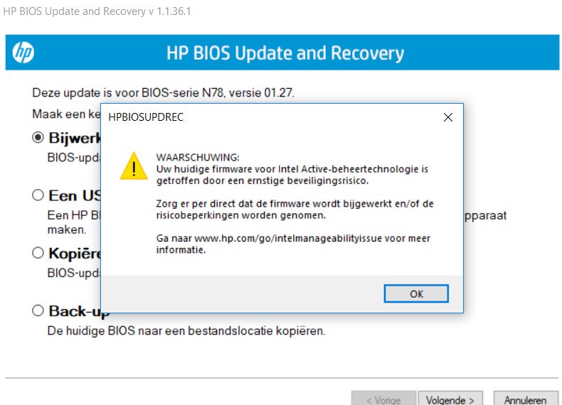
Task: Click the HP logo in banner
Action: [x=23, y=53]
